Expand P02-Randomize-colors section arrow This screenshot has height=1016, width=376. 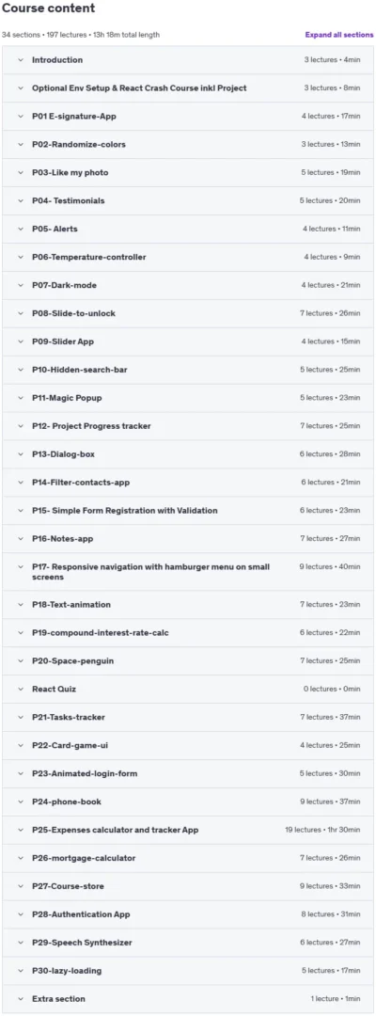pyautogui.click(x=21, y=145)
